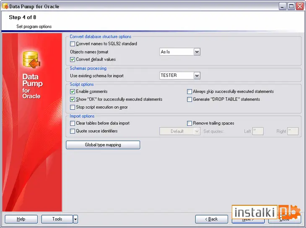Screen dimensions: 306x228
Task: Toggle Enable comments checkbox
Action: (x=73, y=92)
